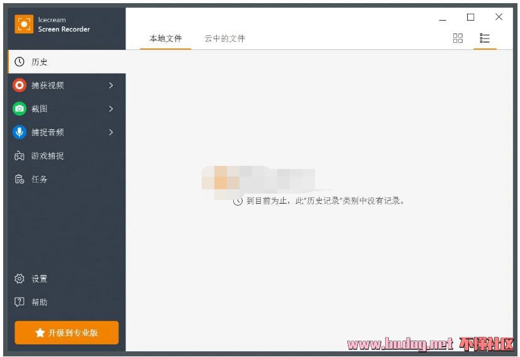The height and width of the screenshot is (357, 520).
Task: Open the 本地文件 tab
Action: [x=165, y=38]
